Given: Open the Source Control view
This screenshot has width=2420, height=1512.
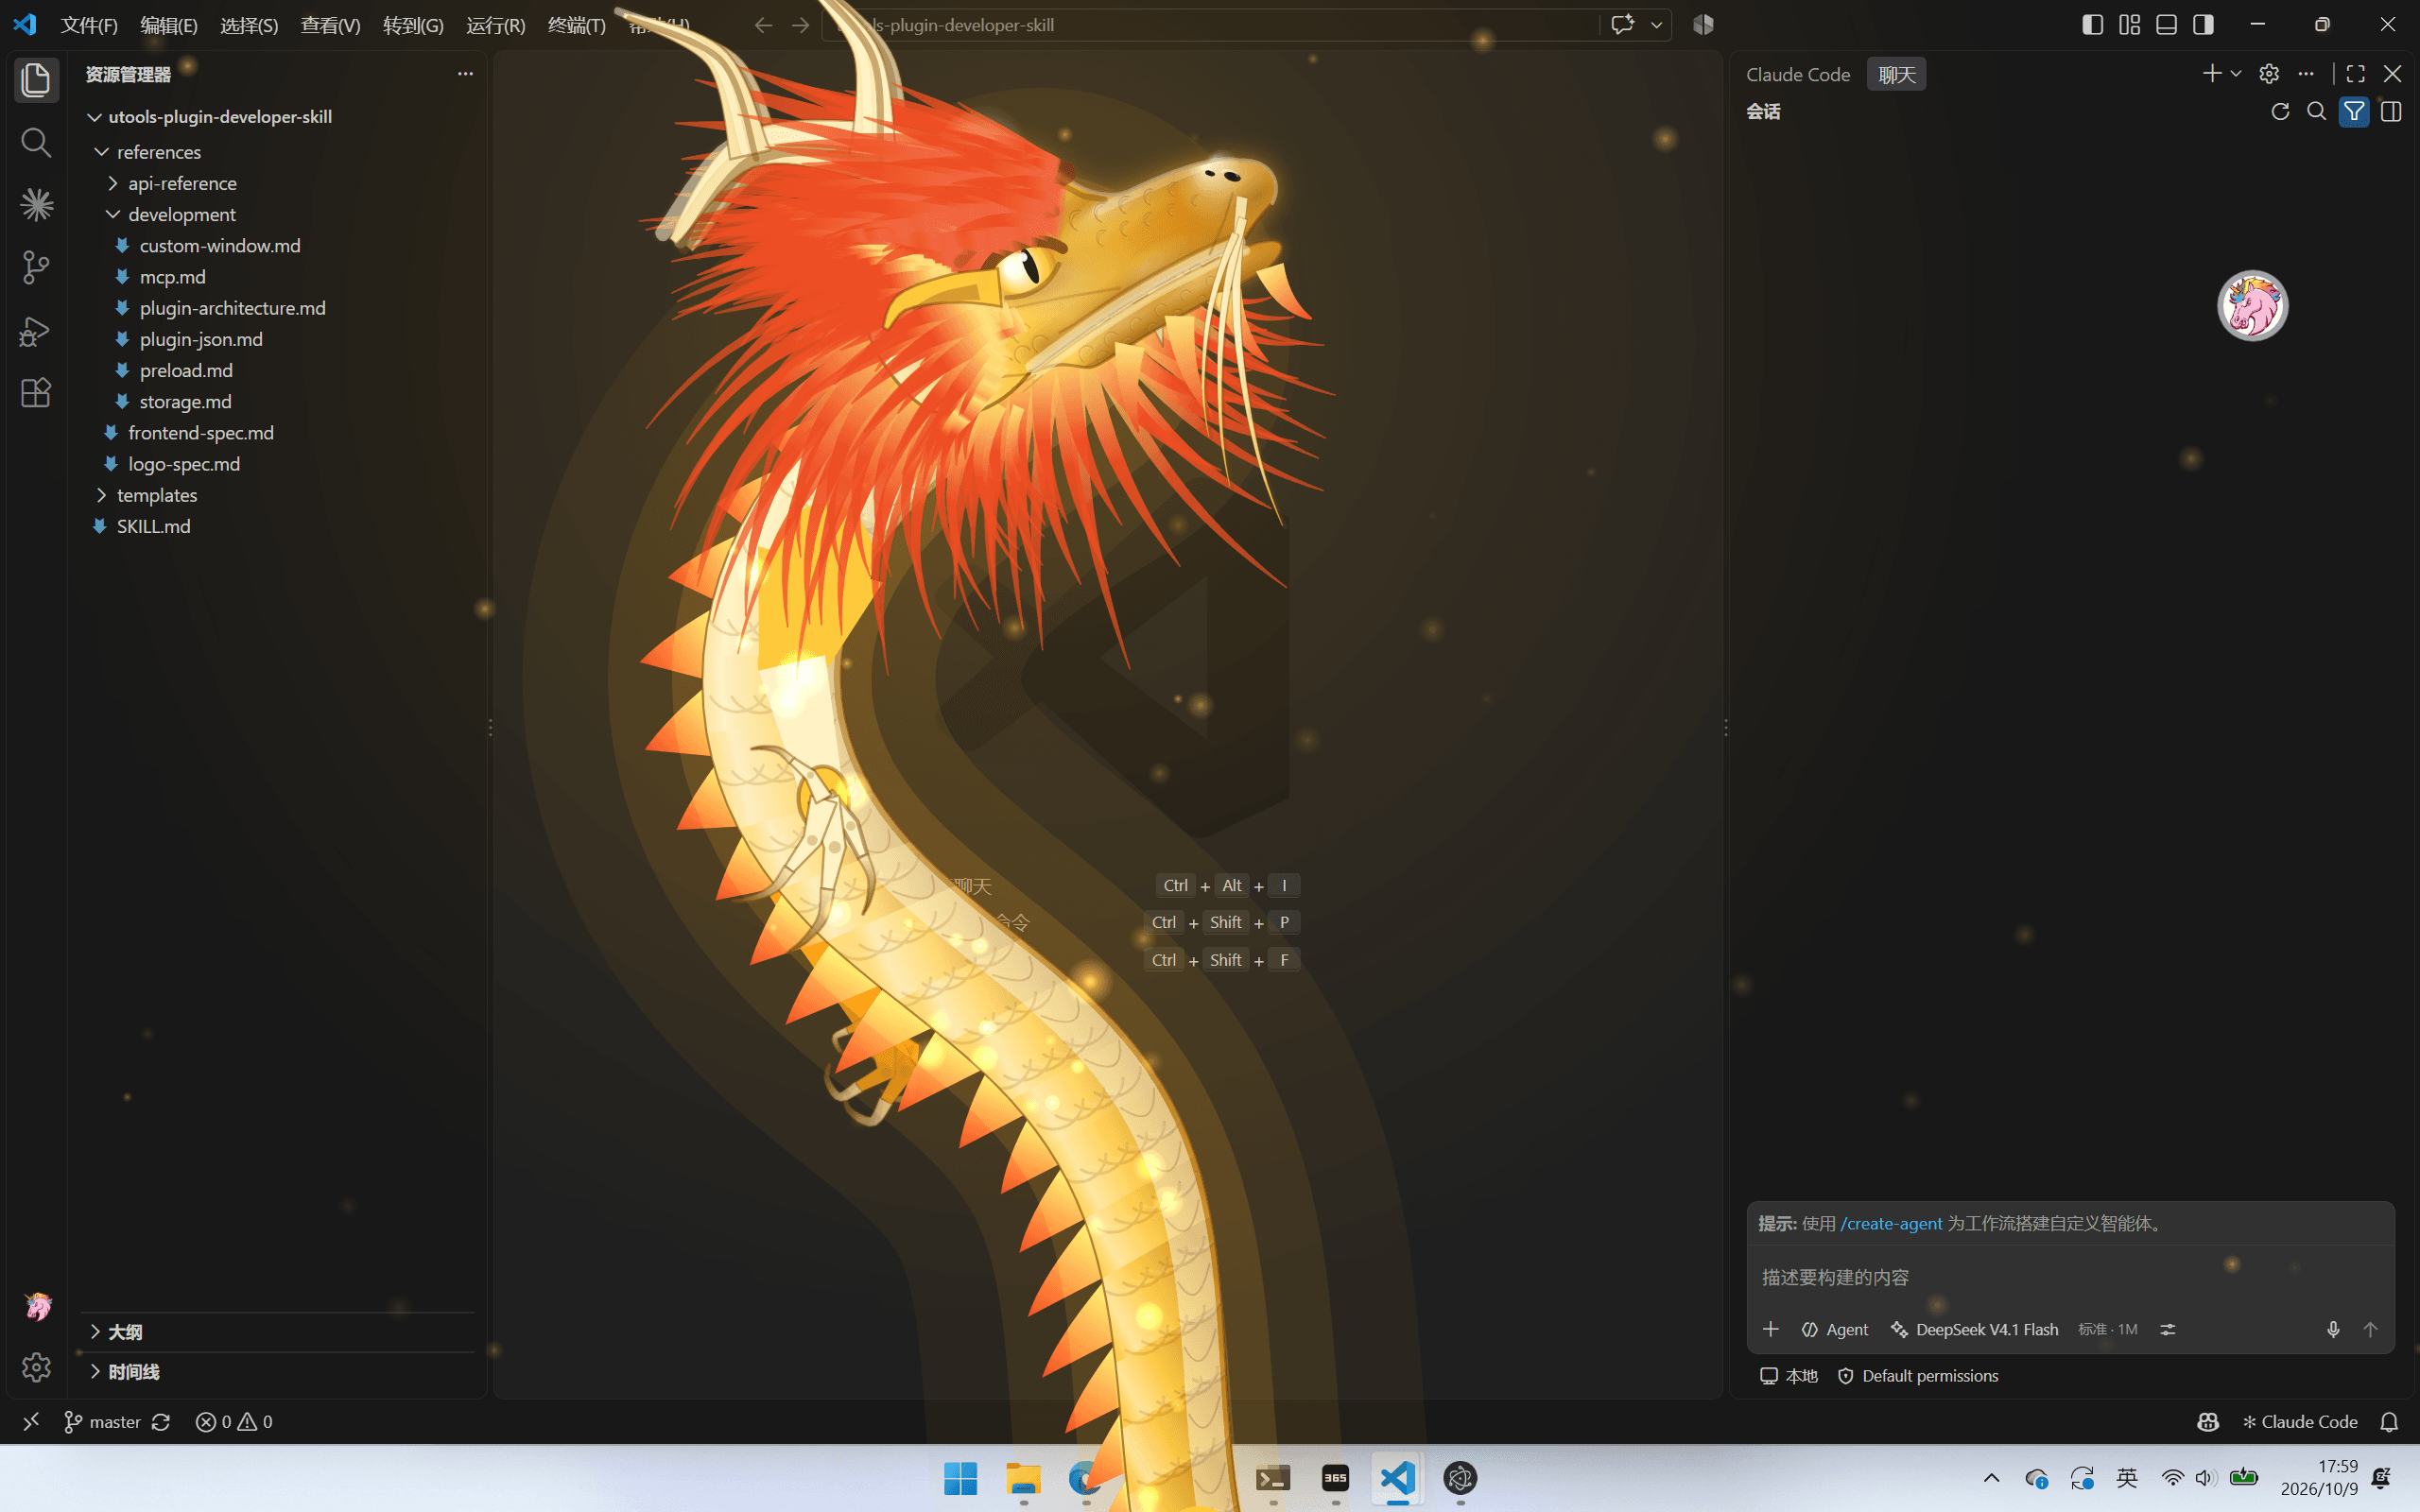Looking at the screenshot, I should pyautogui.click(x=36, y=267).
